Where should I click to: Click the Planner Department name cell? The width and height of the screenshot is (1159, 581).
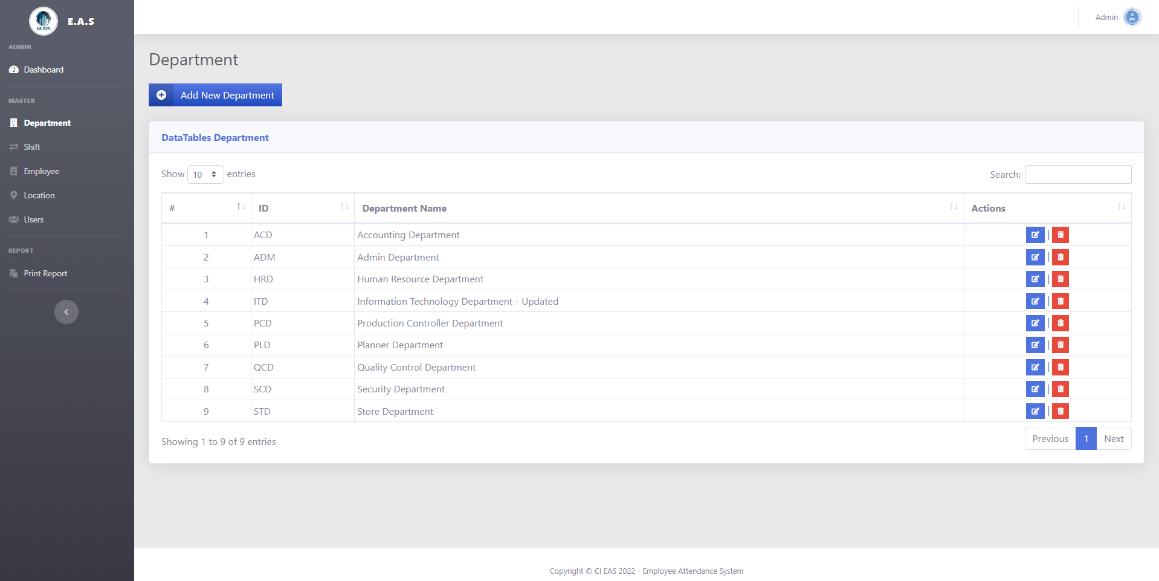click(659, 345)
